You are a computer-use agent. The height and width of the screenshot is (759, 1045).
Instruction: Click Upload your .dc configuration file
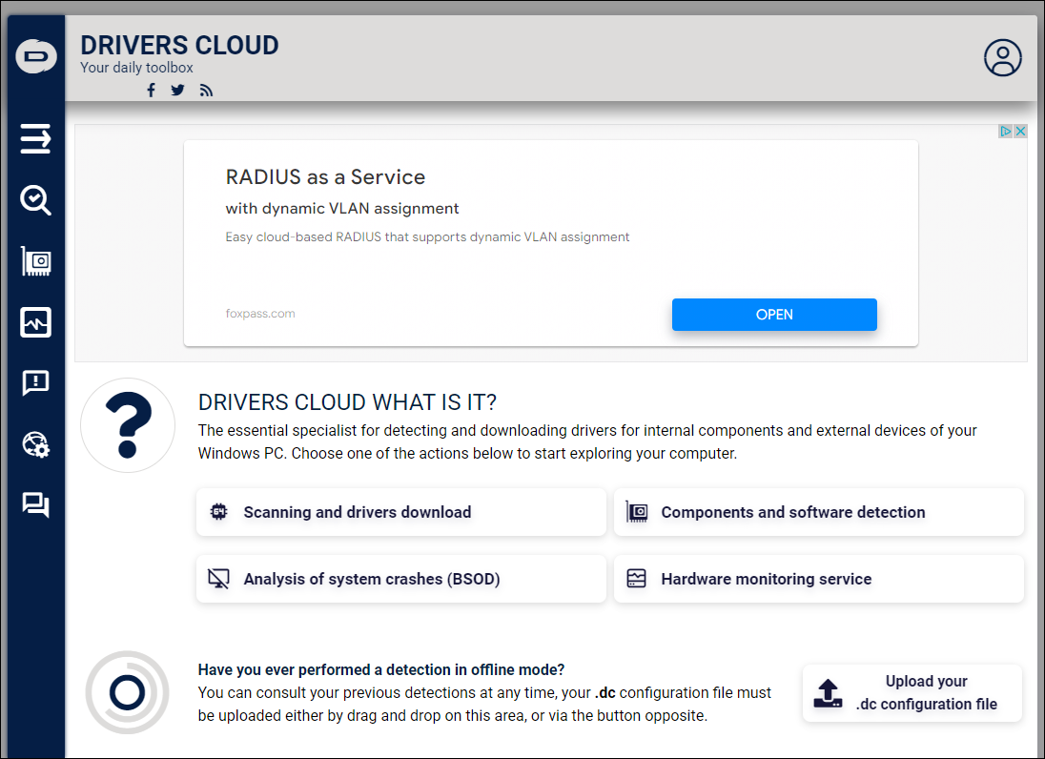coord(912,693)
